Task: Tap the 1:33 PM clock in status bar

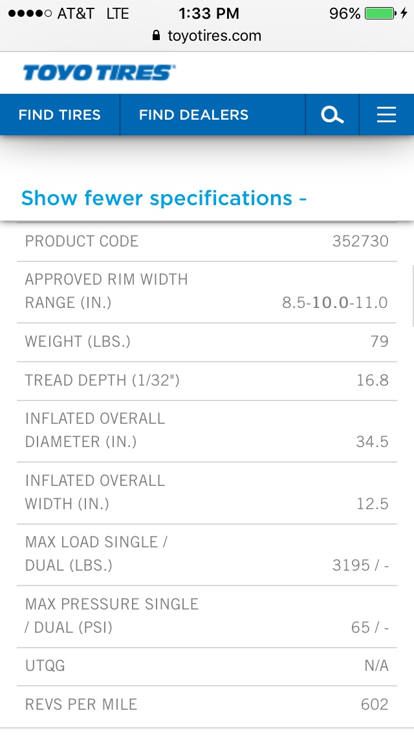Action: click(x=209, y=14)
